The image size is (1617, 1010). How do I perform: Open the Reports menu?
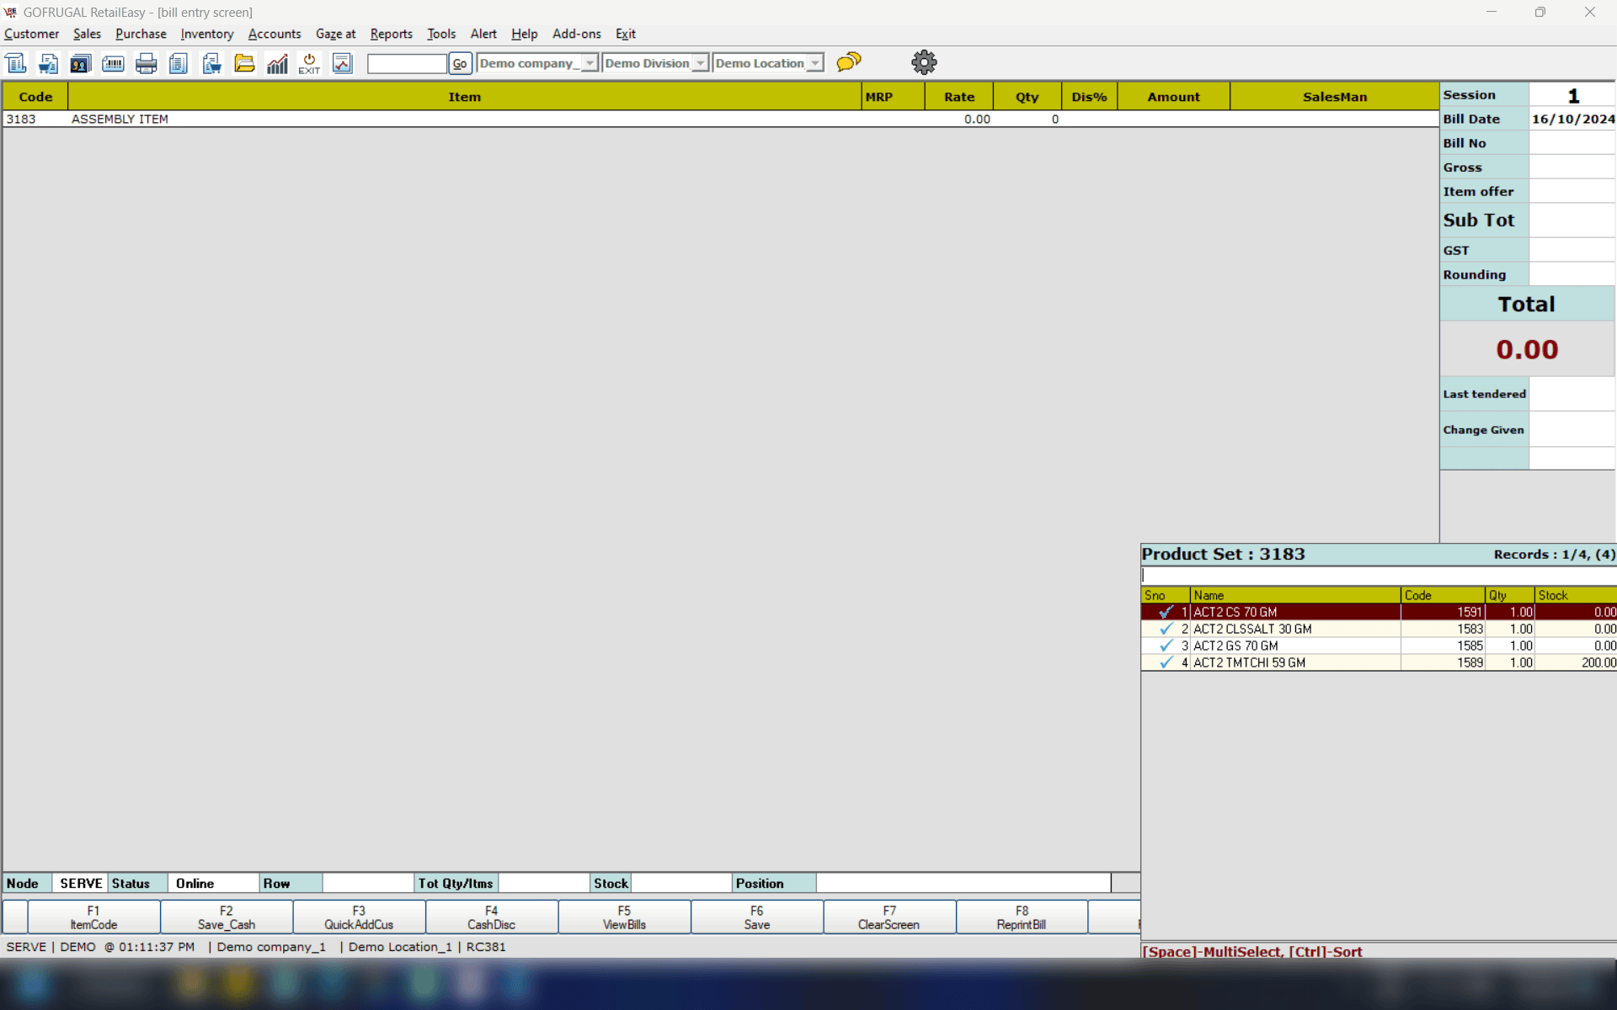[391, 34]
